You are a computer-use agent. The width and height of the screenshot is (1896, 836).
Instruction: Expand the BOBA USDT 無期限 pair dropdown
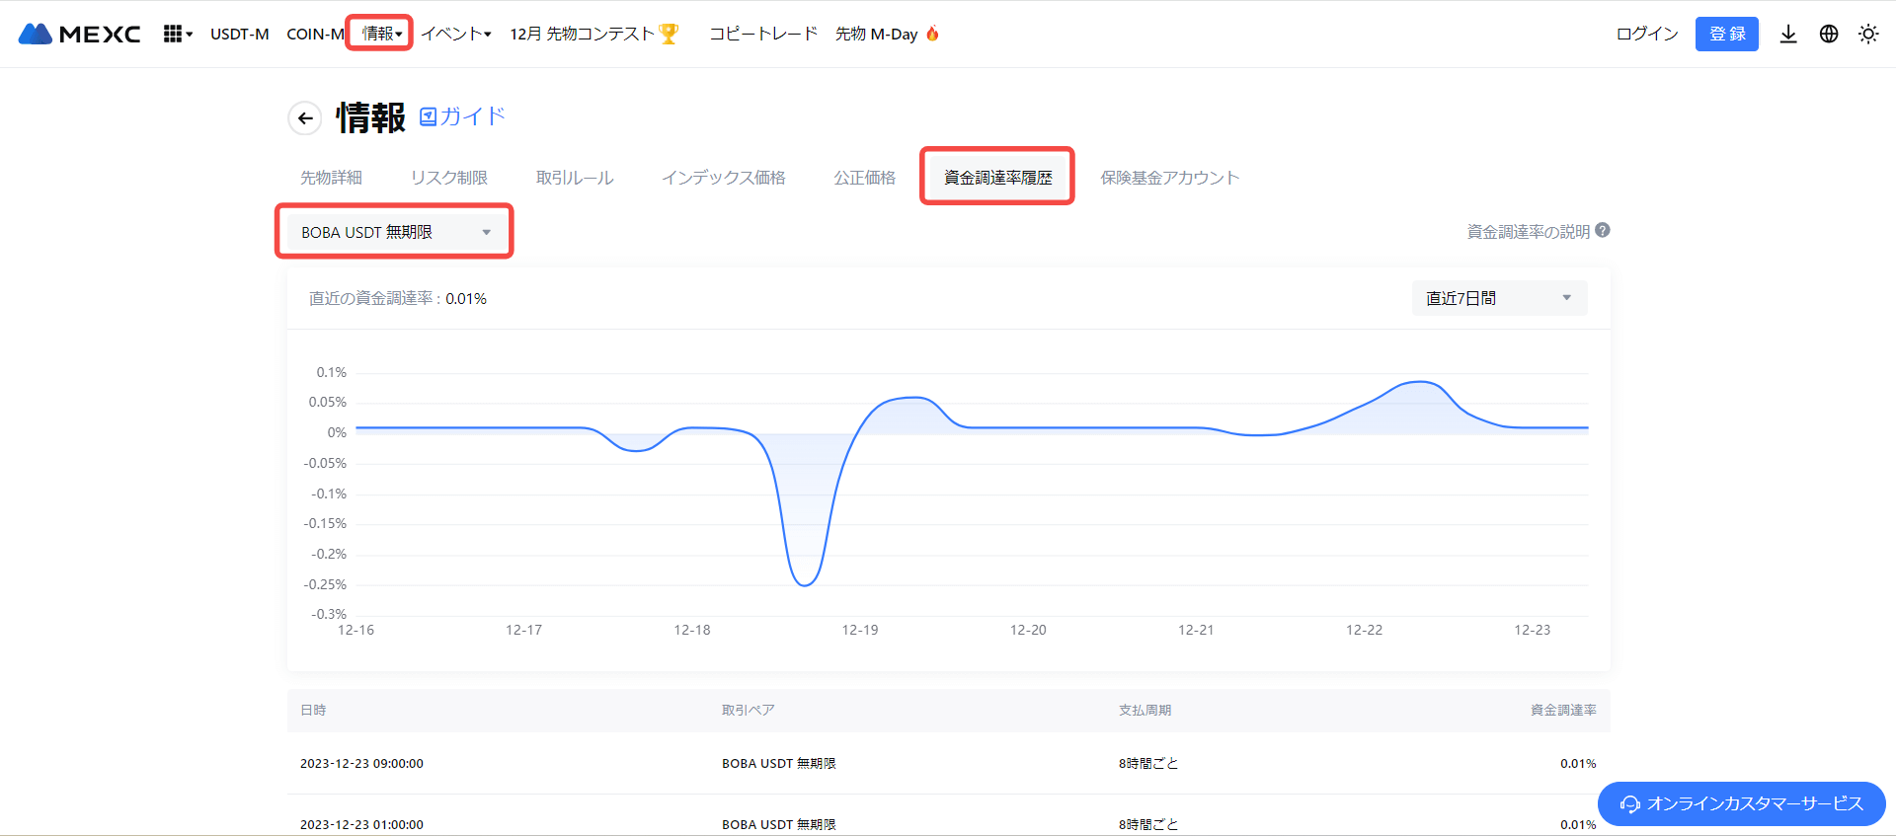[394, 232]
